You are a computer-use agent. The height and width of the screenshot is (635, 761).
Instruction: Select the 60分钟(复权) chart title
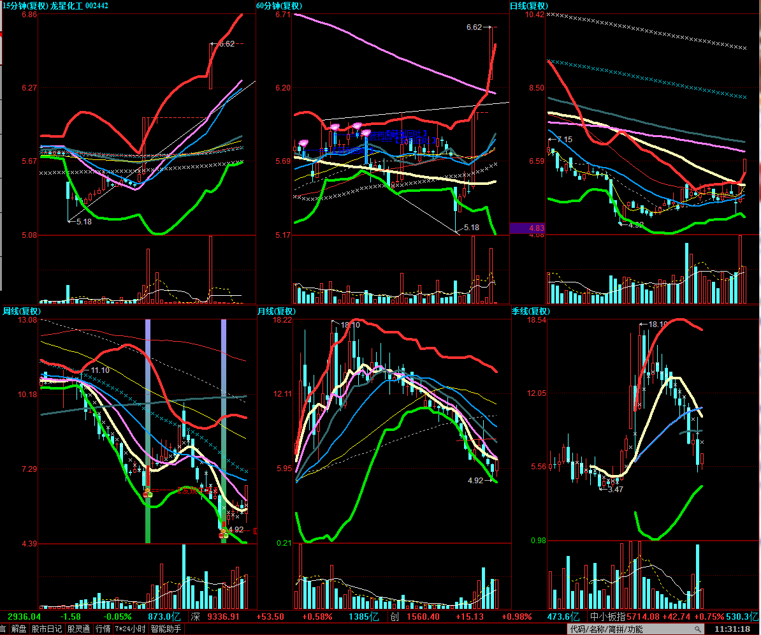coord(279,6)
